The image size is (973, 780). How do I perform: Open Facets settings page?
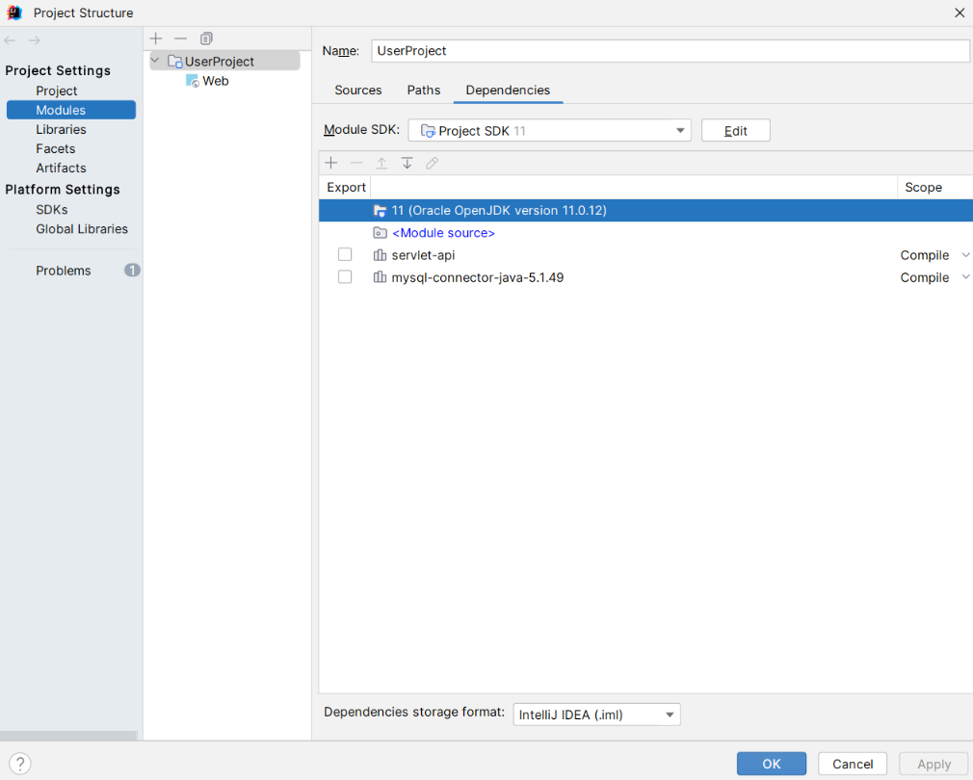pyautogui.click(x=55, y=148)
